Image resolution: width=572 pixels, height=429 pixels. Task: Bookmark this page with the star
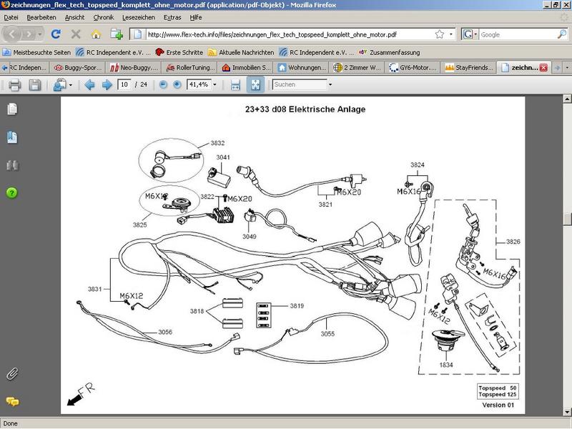click(x=439, y=34)
